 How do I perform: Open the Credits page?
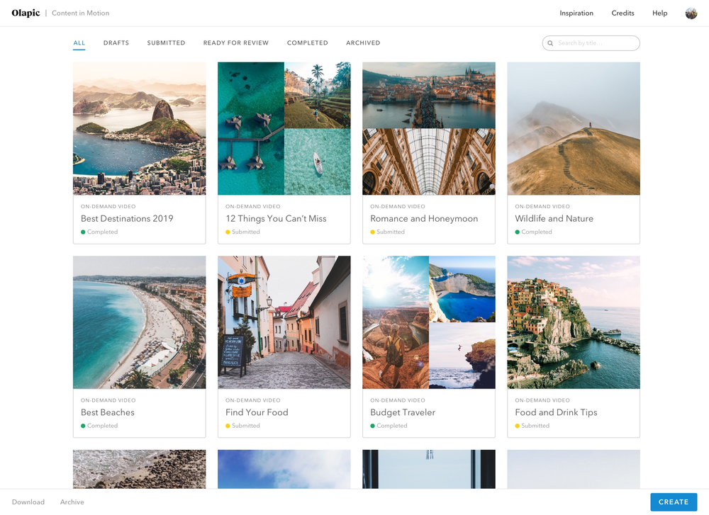tap(623, 13)
